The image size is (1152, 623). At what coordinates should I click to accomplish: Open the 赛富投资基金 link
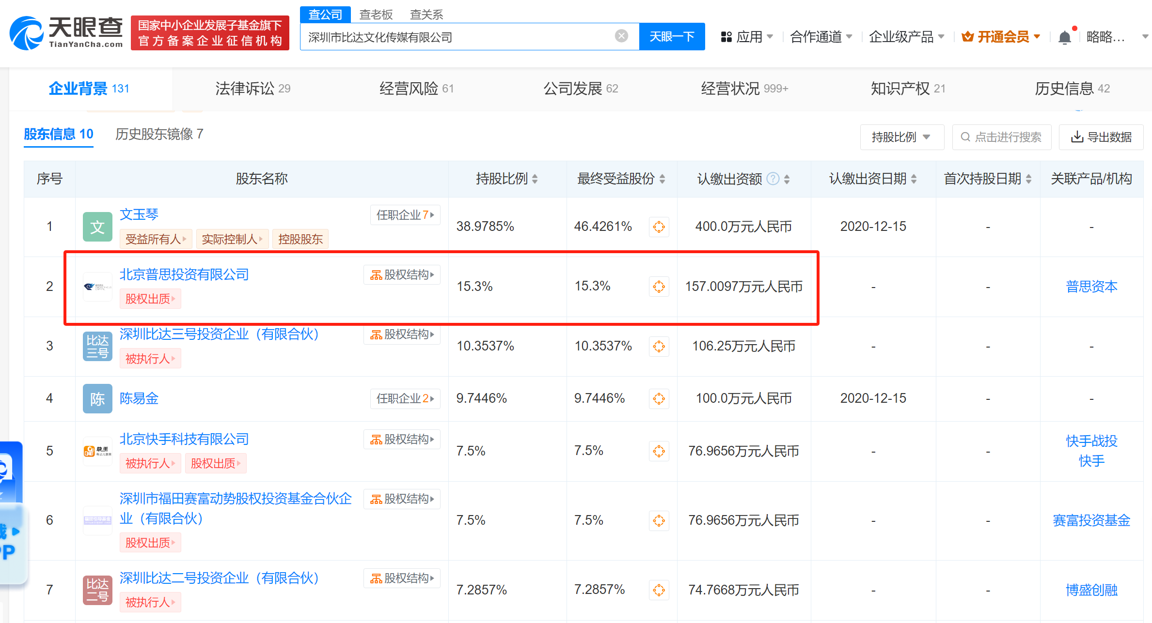[x=1091, y=520]
